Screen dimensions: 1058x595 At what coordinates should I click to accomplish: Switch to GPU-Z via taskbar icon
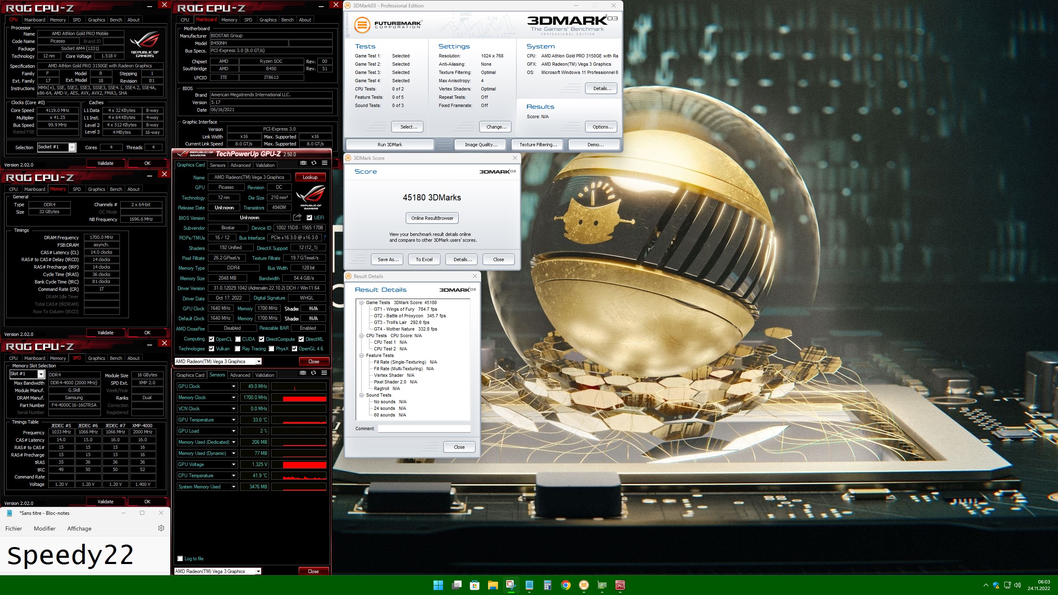602,585
